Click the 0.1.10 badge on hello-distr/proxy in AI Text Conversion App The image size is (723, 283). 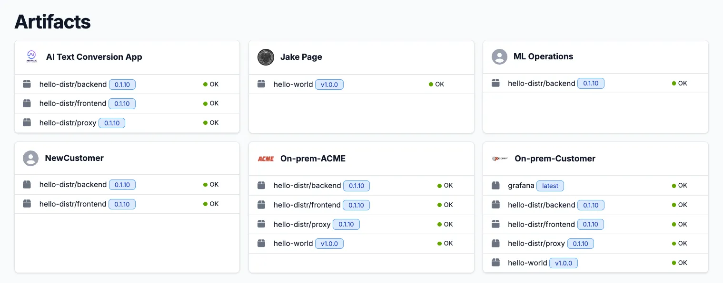111,123
